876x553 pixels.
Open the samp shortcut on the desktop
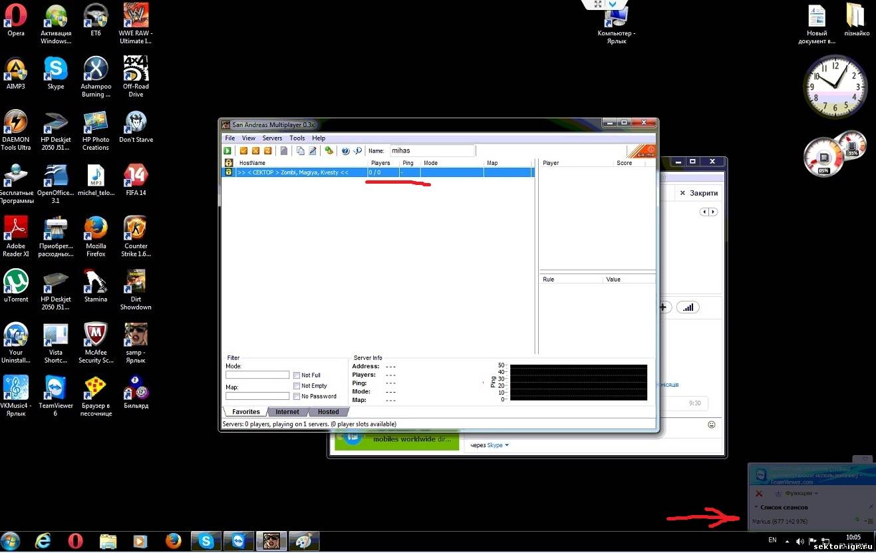pos(136,343)
